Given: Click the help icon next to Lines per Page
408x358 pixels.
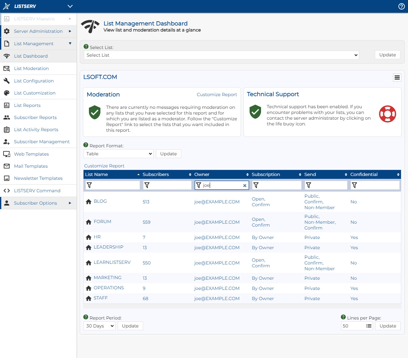Looking at the screenshot, I should click(343, 317).
